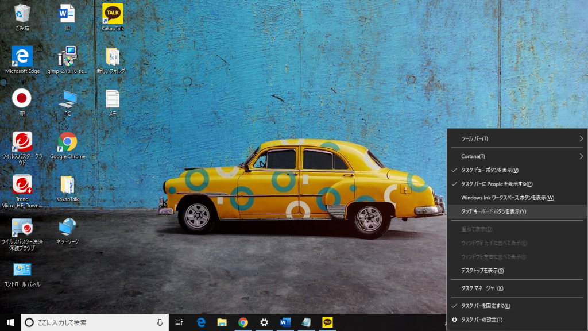Select the コントロール パネル desktop icon
588x331 pixels.
22,270
